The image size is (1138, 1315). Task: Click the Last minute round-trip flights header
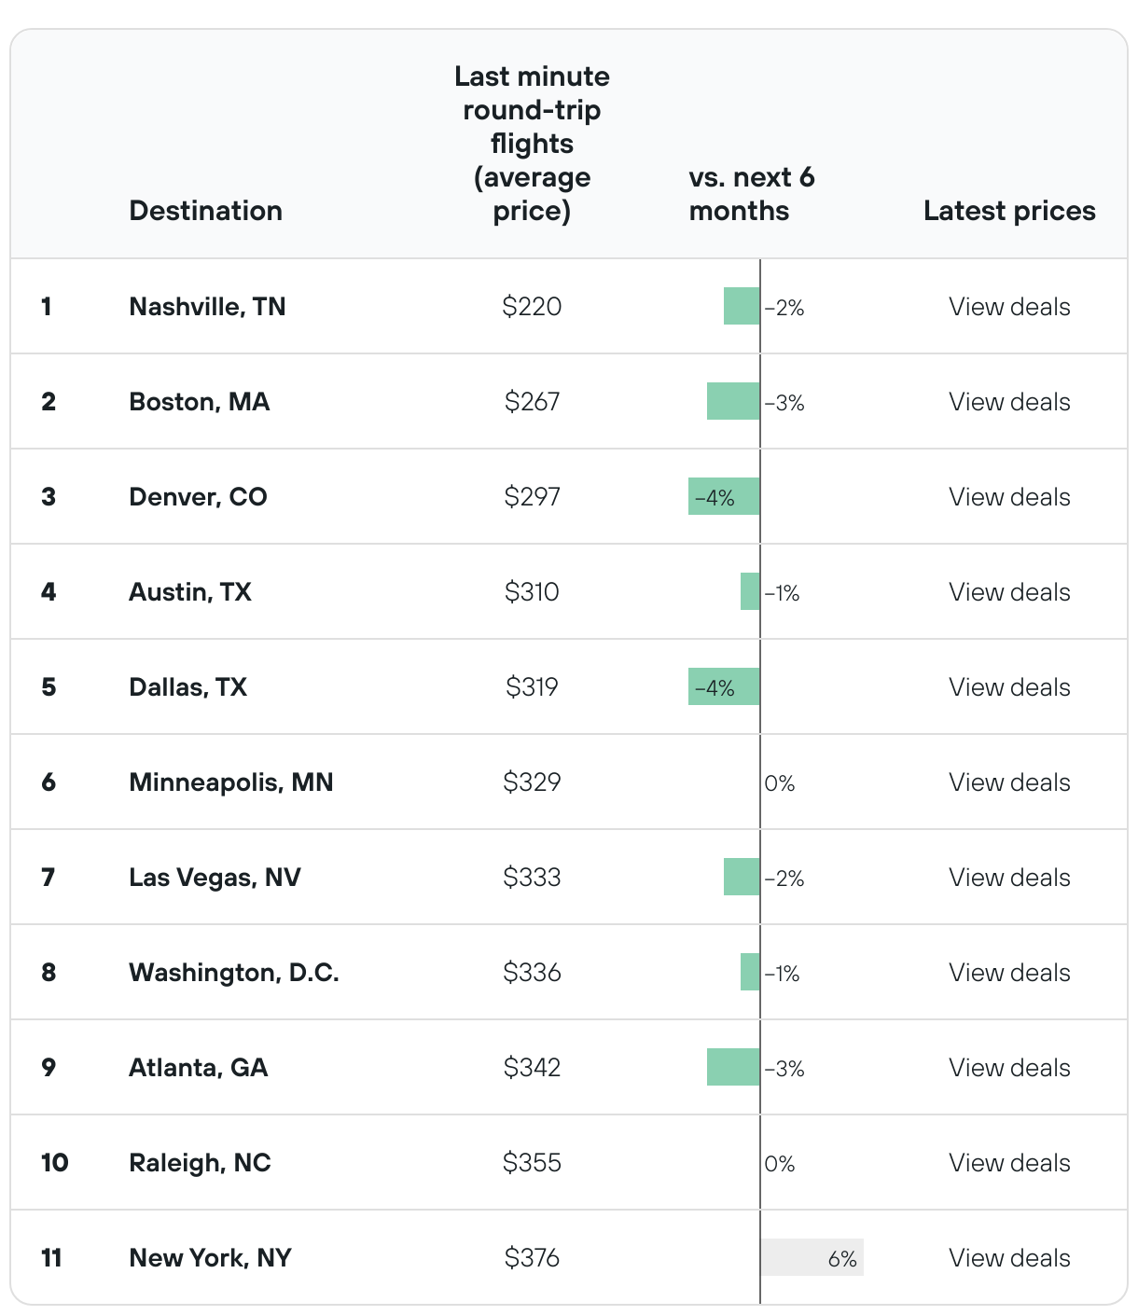pos(532,144)
